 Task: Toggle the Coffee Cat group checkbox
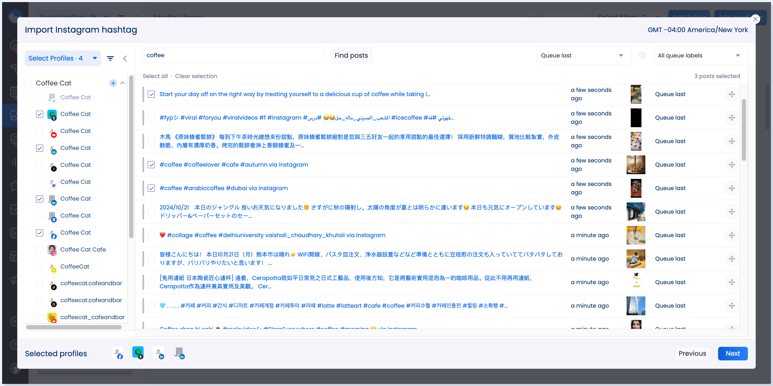tap(28, 83)
